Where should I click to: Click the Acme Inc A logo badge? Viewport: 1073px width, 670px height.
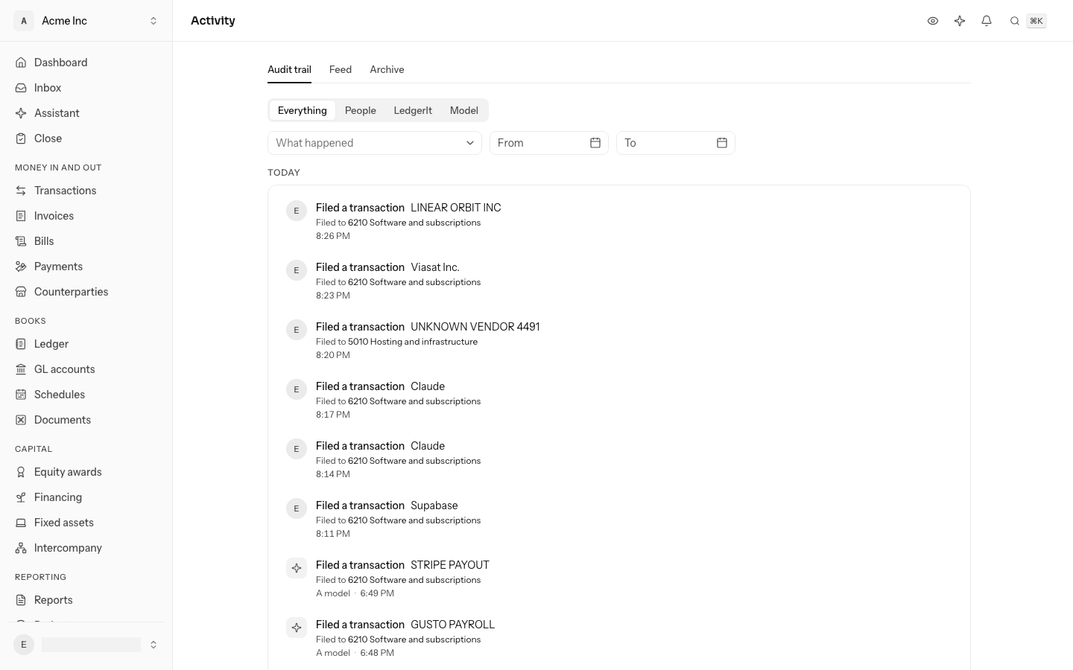coord(24,21)
